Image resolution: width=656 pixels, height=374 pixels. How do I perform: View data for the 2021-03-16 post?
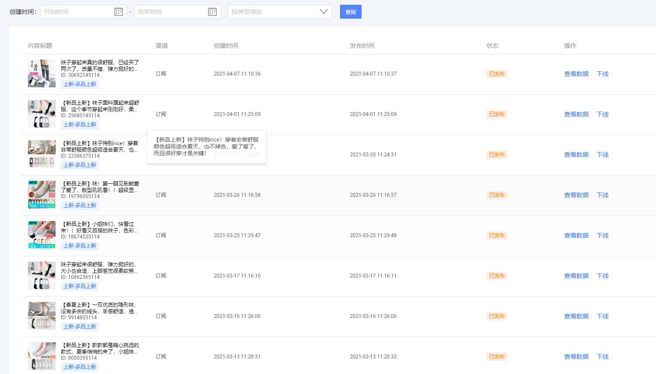coord(576,316)
